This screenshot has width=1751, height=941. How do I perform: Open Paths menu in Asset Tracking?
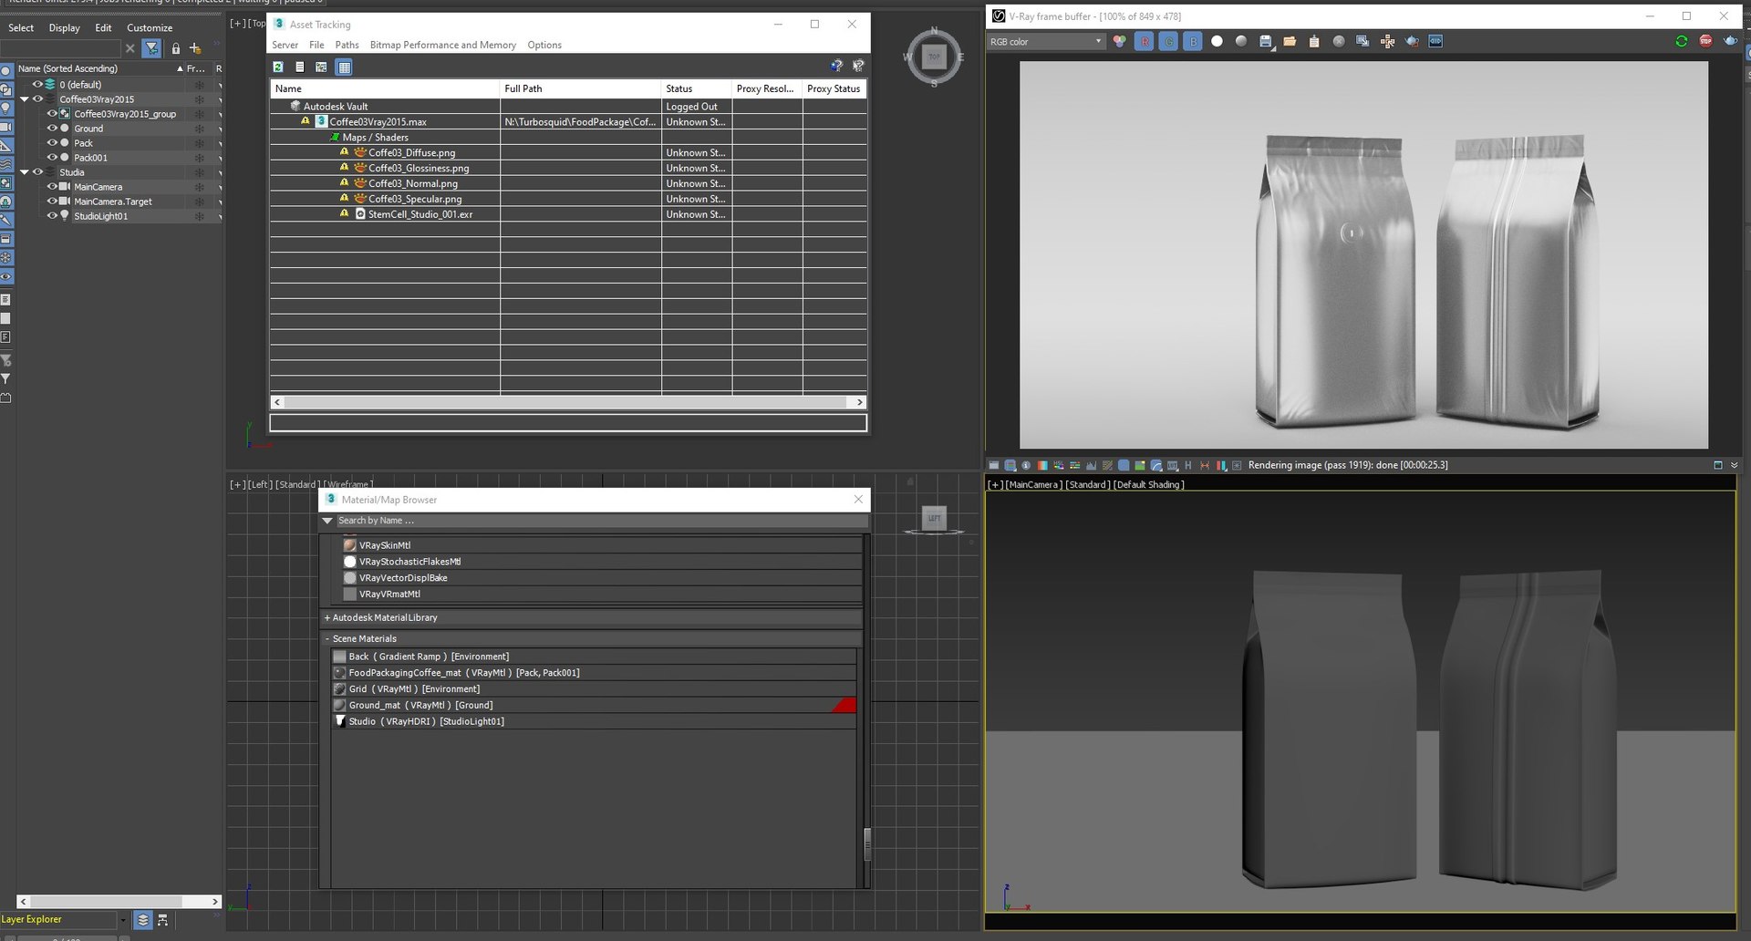click(347, 45)
